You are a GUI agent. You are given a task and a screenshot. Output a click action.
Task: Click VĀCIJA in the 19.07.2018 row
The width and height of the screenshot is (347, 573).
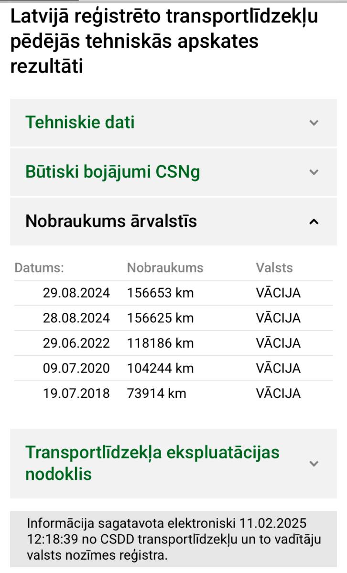(278, 393)
